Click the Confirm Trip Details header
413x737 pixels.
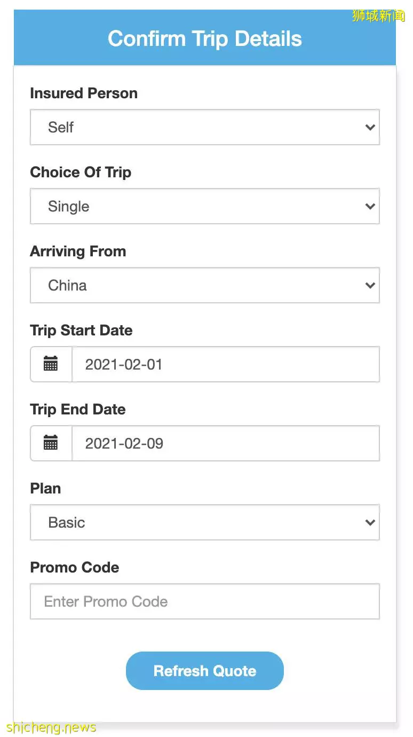205,39
